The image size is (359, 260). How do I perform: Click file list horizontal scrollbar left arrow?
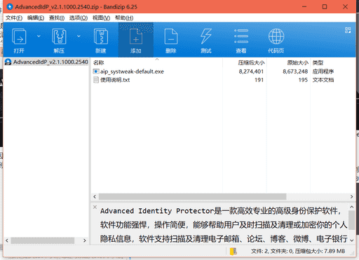pos(95,197)
